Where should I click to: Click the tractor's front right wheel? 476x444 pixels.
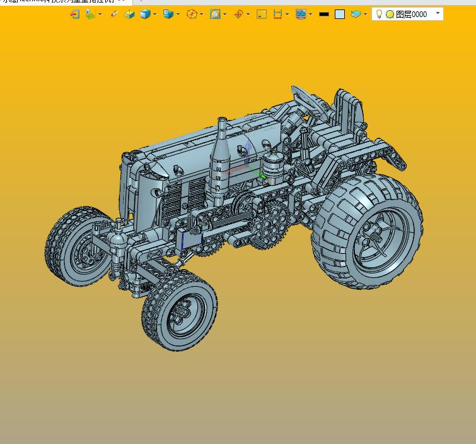click(x=180, y=310)
